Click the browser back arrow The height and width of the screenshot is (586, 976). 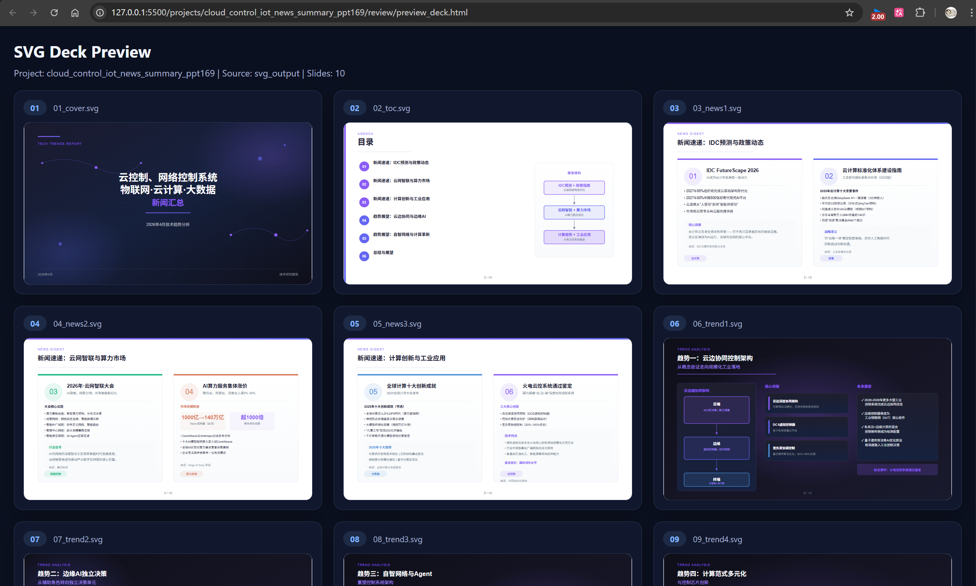pyautogui.click(x=13, y=13)
